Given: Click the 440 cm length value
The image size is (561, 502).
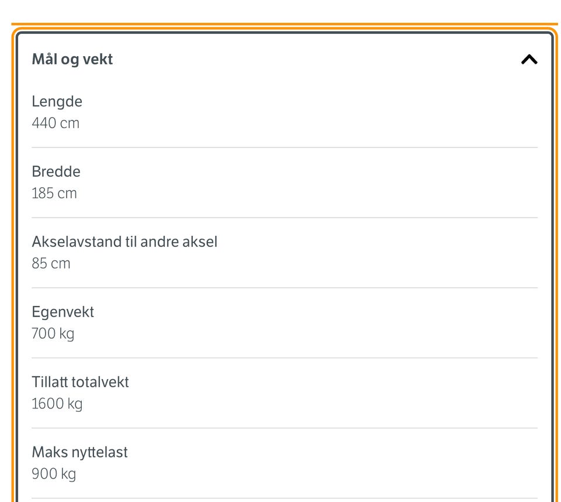Looking at the screenshot, I should (56, 123).
